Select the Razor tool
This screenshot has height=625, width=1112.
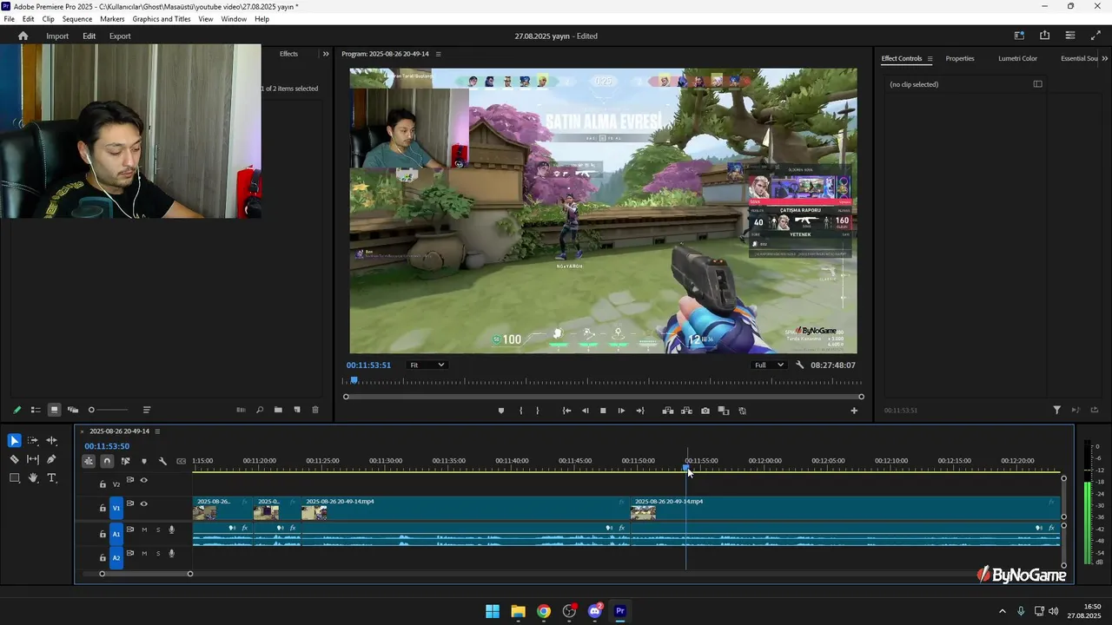[x=14, y=459]
